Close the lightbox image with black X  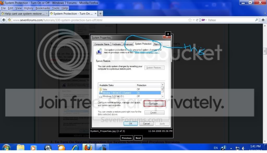[168, 34]
